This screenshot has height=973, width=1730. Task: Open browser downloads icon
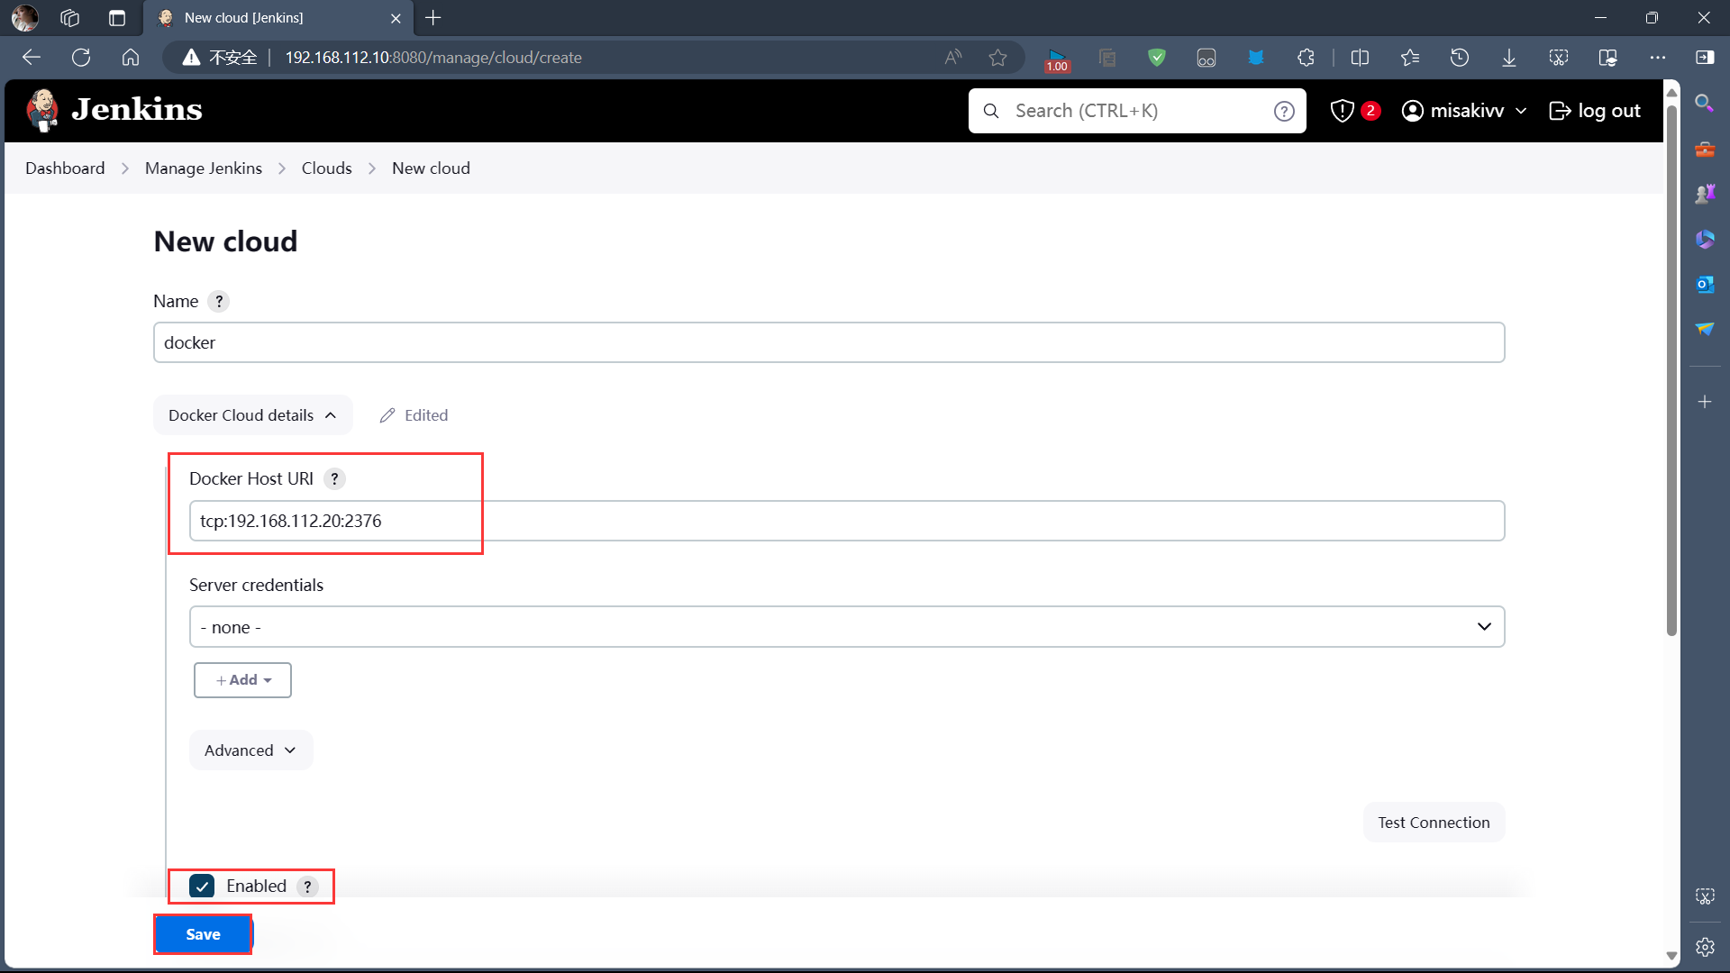point(1508,58)
